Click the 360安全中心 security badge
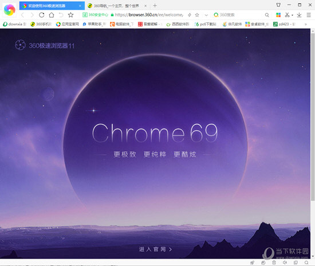The height and width of the screenshot is (266, 315). pyautogui.click(x=95, y=15)
